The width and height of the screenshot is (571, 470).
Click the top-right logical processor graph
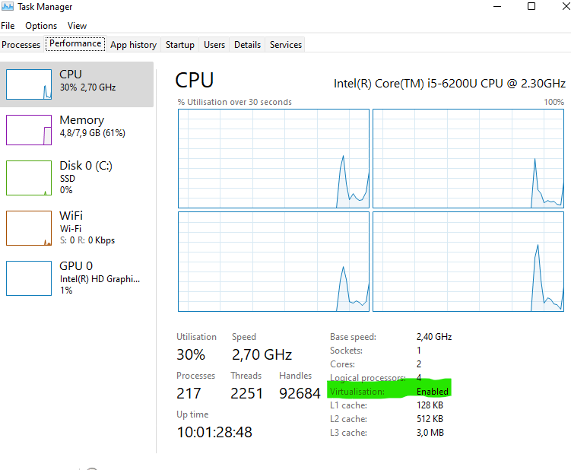[468, 158]
